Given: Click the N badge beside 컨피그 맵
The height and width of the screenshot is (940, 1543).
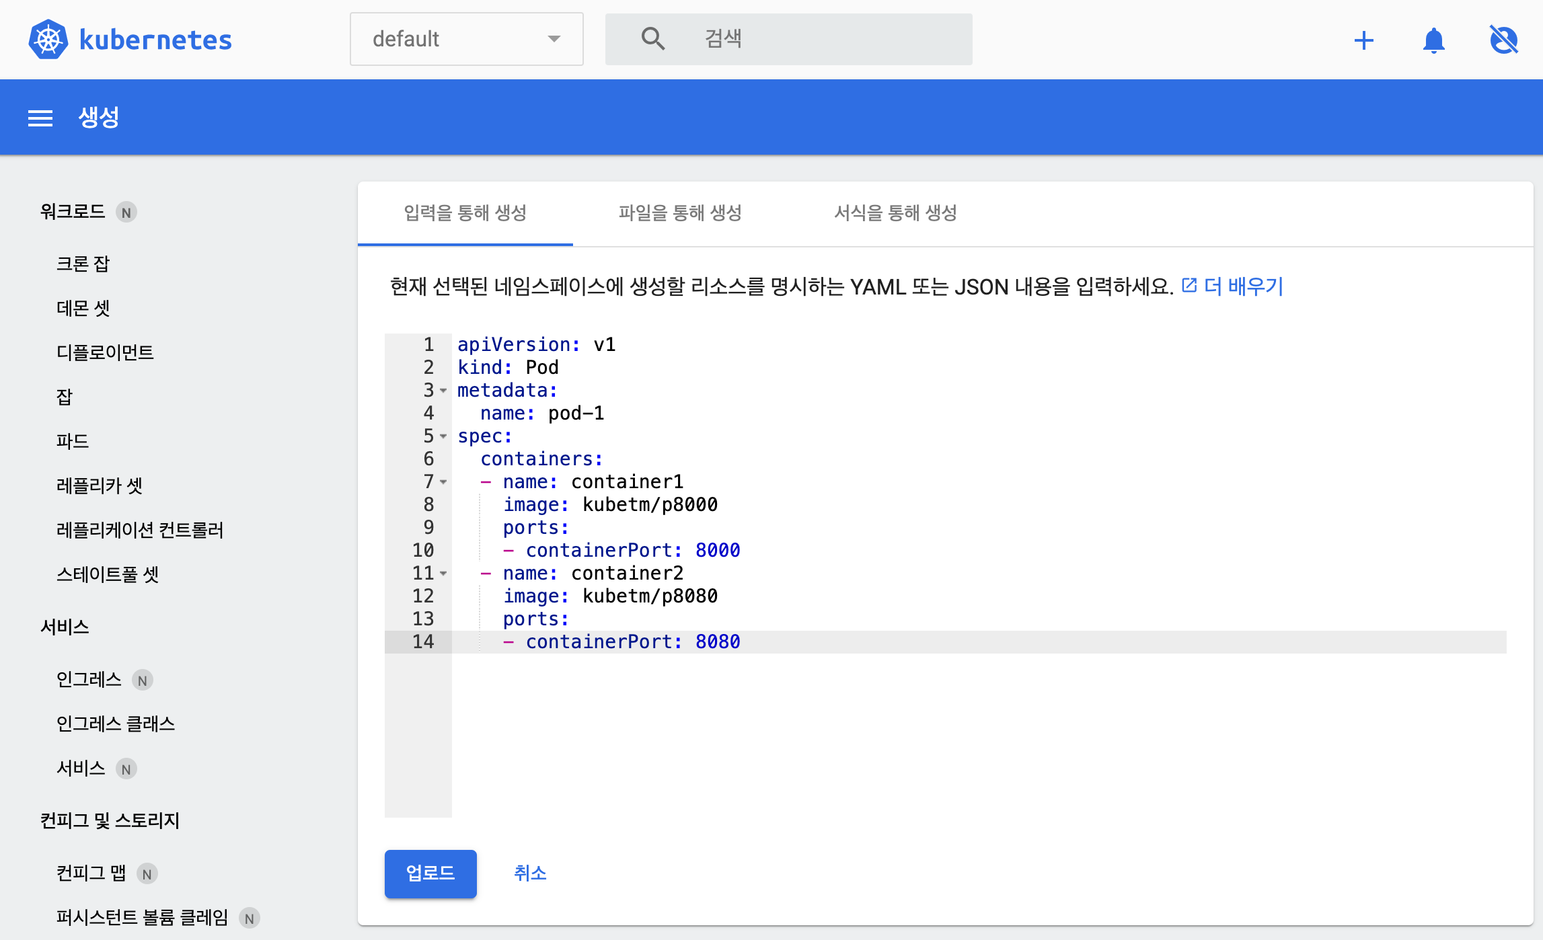Looking at the screenshot, I should [x=147, y=874].
